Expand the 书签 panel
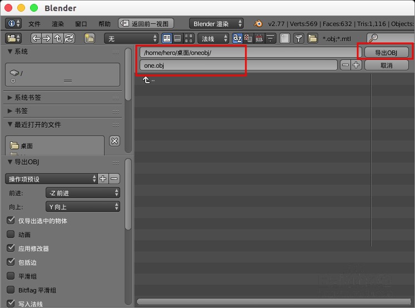 (x=10, y=111)
